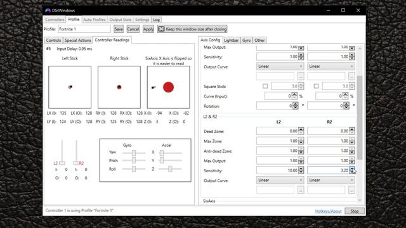Click the Axis Config vertical scrollbar
This screenshot has height=228, width=406.
pos(360,118)
